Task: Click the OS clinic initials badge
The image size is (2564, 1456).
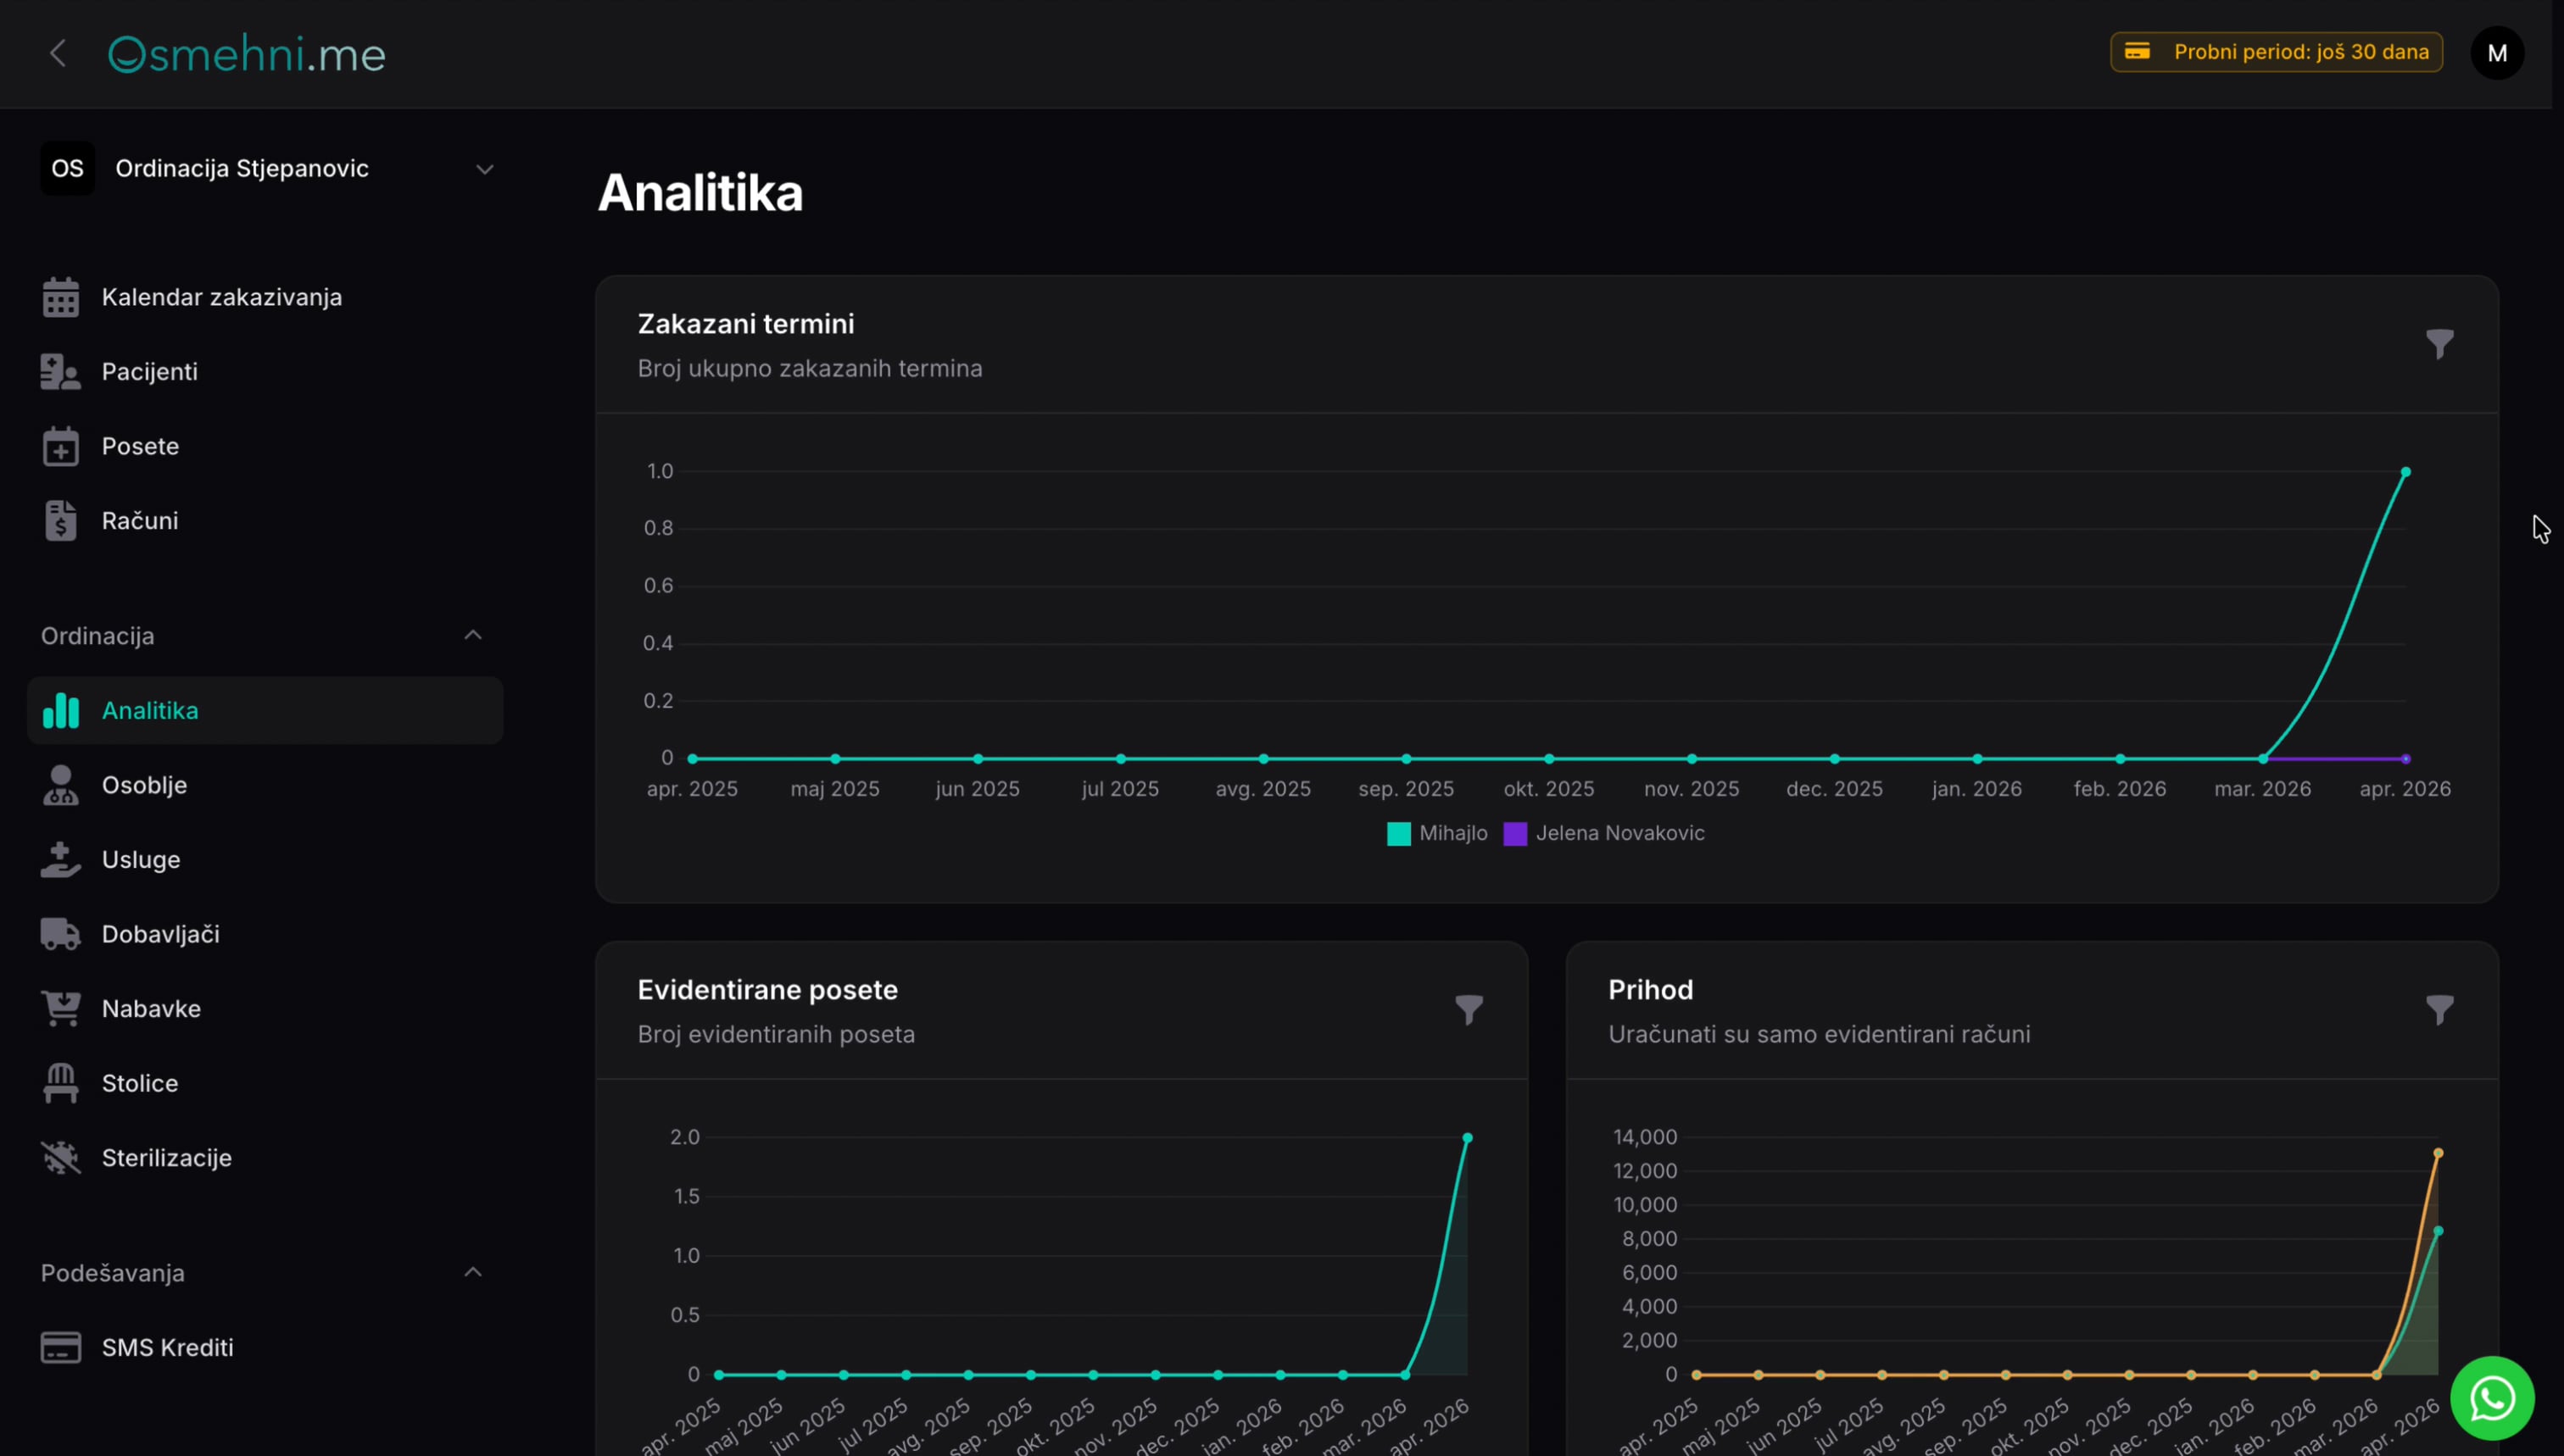Action: pyautogui.click(x=67, y=168)
